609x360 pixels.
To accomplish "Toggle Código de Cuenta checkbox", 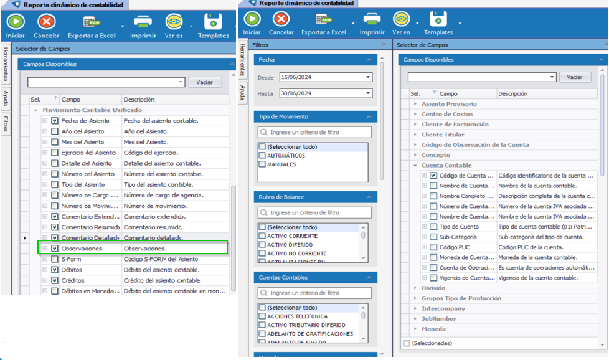I will [433, 176].
